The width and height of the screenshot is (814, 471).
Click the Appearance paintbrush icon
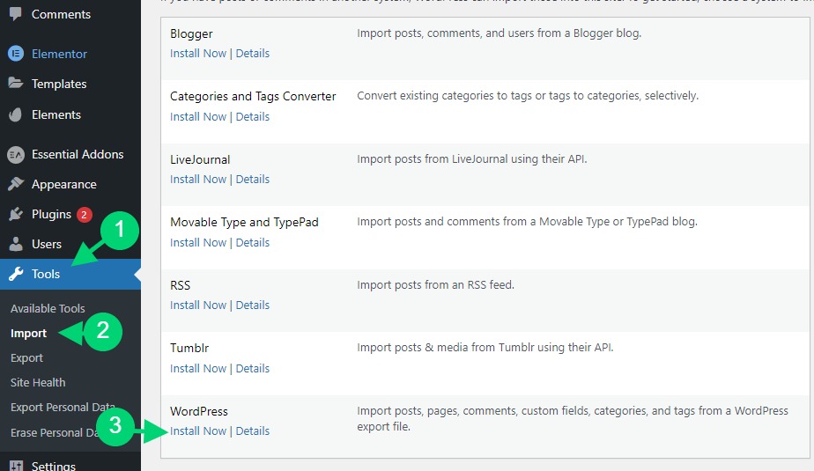tap(16, 184)
